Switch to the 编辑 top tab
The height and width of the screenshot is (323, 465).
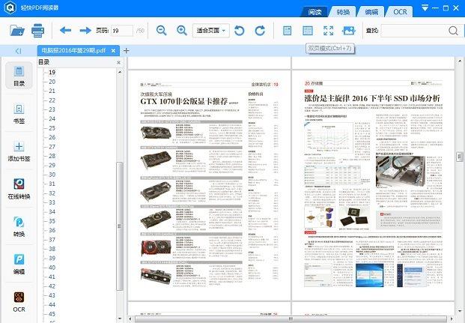[371, 11]
